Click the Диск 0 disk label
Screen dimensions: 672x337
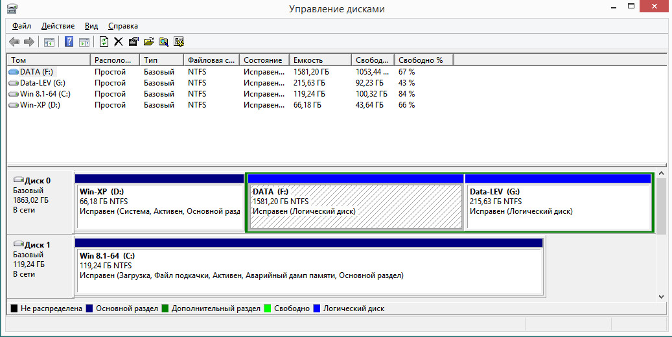38,181
